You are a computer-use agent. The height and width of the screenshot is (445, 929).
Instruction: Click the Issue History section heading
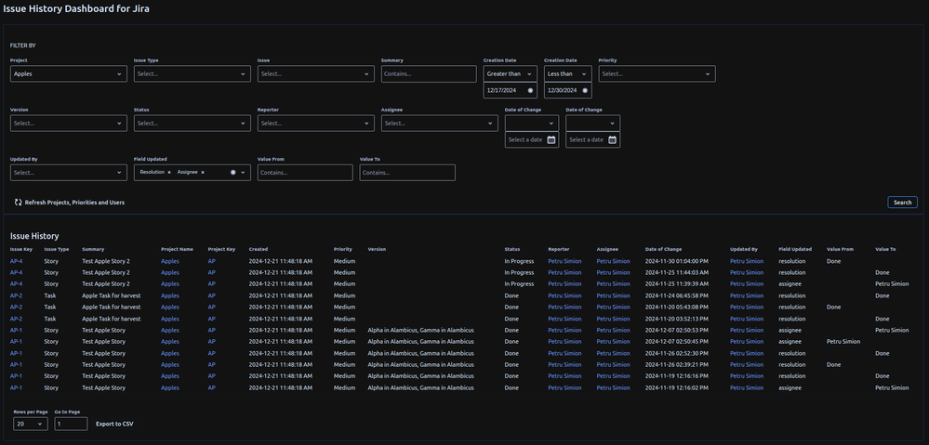pyautogui.click(x=34, y=236)
